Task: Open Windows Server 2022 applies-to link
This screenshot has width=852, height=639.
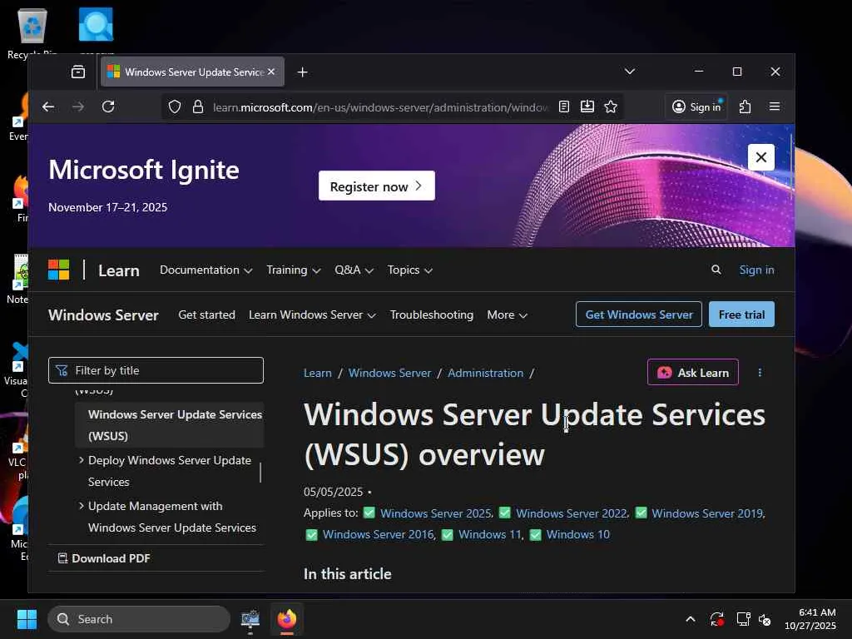Action: (x=572, y=513)
